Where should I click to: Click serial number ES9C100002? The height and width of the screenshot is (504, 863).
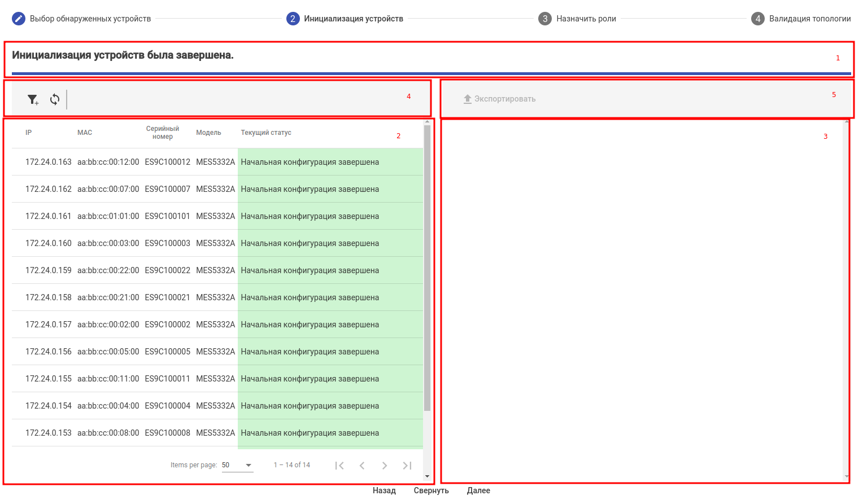point(168,325)
